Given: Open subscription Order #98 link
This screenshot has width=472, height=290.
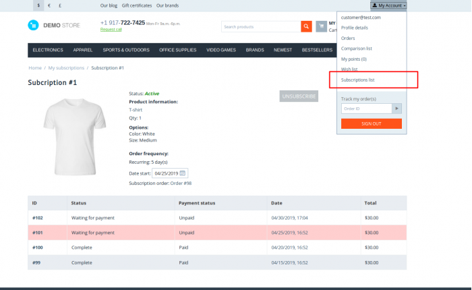Looking at the screenshot, I should (181, 183).
